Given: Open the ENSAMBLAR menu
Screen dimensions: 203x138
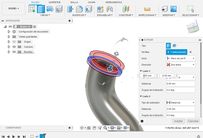Looking at the screenshot, I should pos(105,15).
